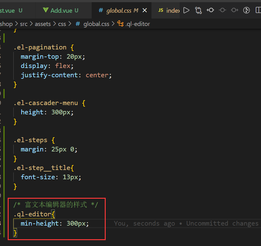
Task: Click the 'css' breadcrumb folder segment
Action: tap(62, 24)
